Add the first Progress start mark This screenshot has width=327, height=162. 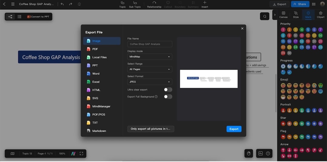283,66
